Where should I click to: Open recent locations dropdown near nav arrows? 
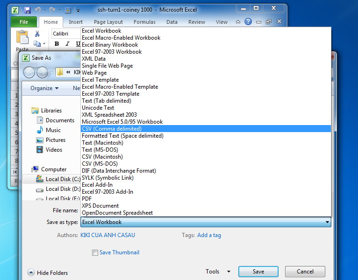(x=51, y=73)
